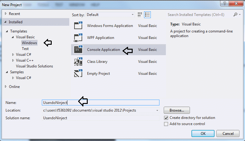Click the Windows Forms Application template icon
The width and height of the screenshot is (245, 141).
tap(78, 25)
